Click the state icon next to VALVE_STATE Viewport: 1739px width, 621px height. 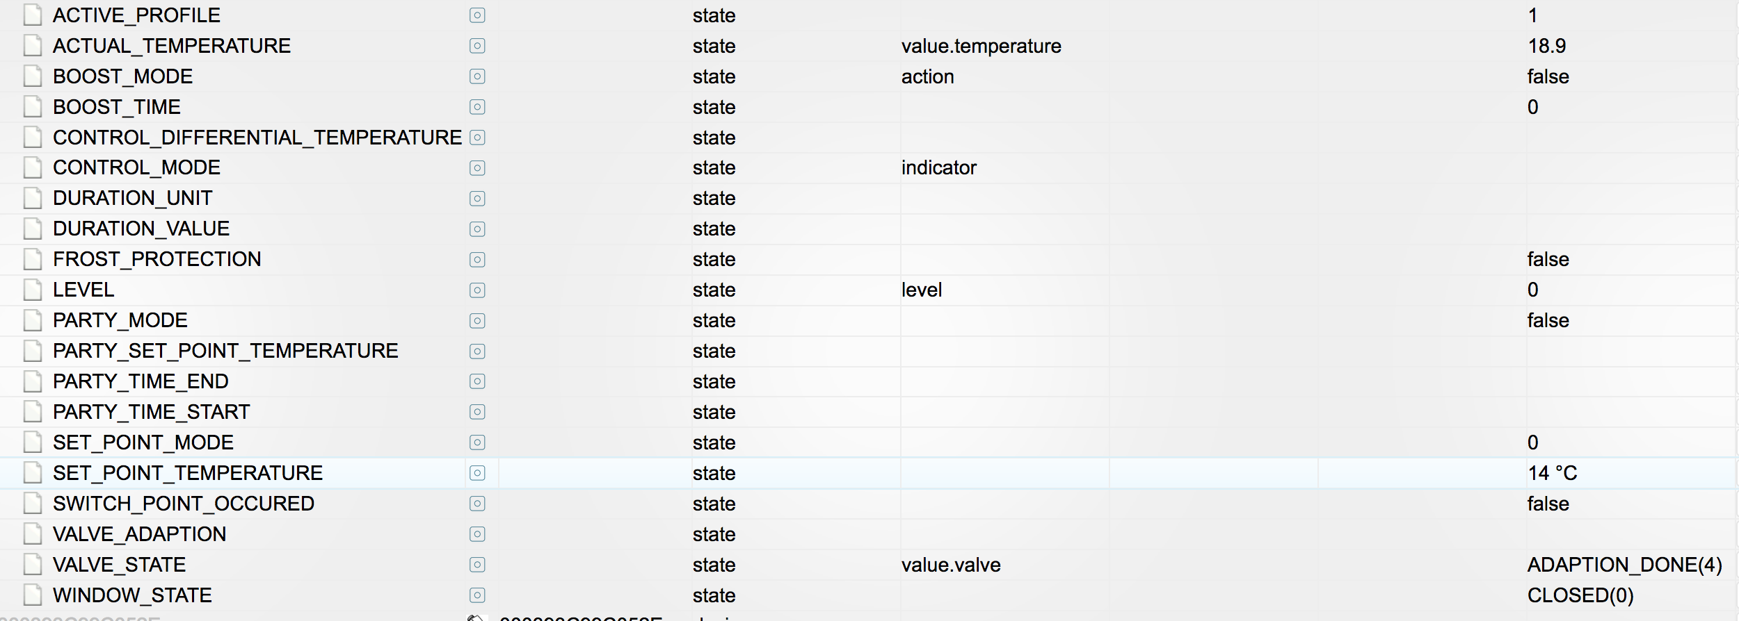click(477, 565)
